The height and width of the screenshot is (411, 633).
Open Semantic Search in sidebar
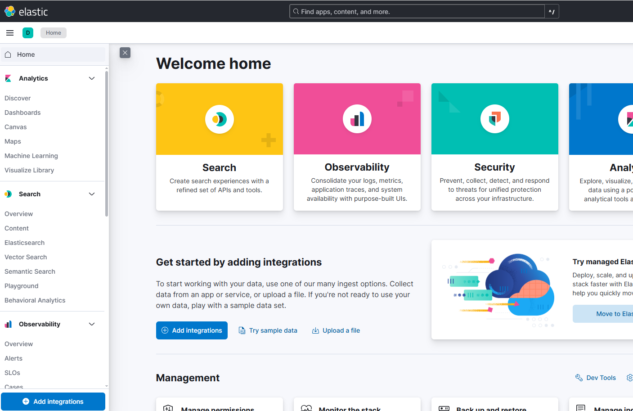tap(30, 271)
